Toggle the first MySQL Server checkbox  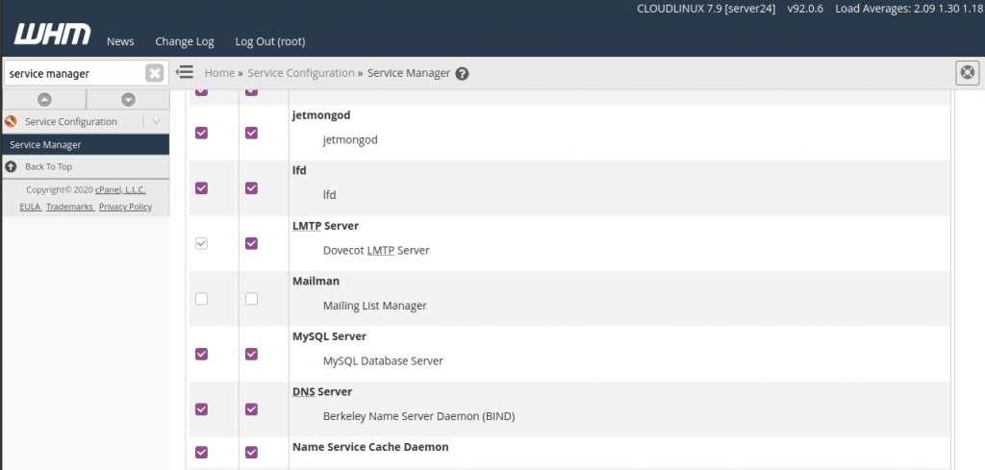point(201,354)
